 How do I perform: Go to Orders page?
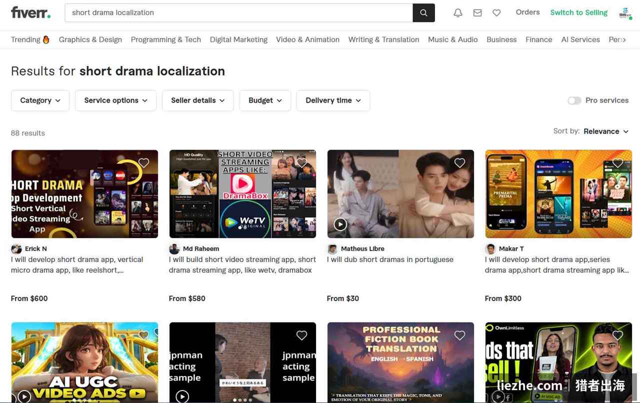pyautogui.click(x=527, y=12)
